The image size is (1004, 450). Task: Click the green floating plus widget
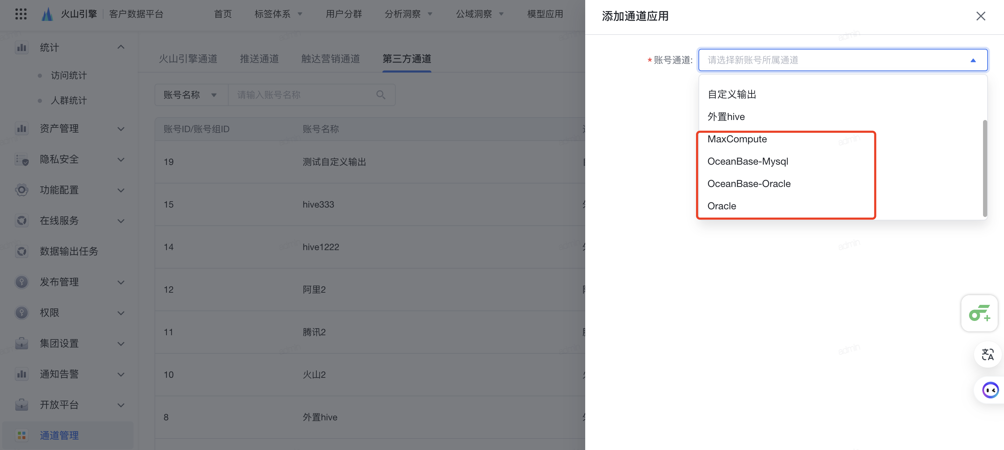point(980,313)
